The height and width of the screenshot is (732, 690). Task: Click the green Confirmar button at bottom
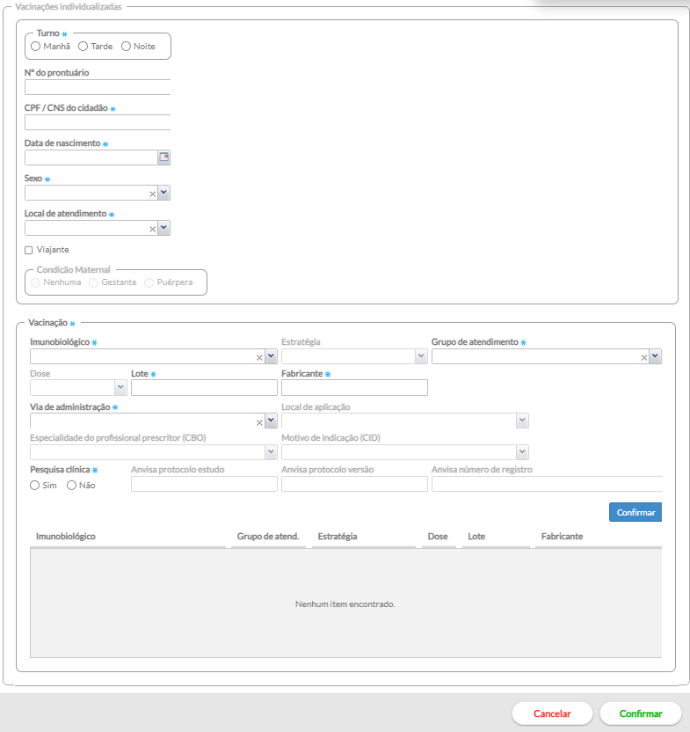point(641,714)
